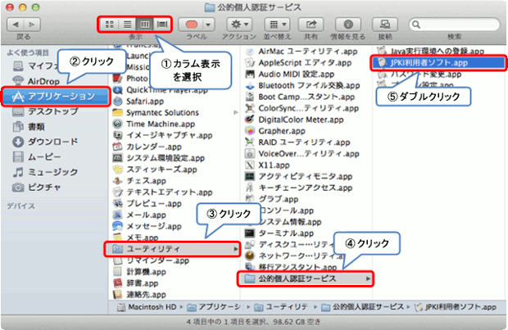Expand Symantec Solutions folder arrow
Screen dimensions: 508x330
point(236,113)
